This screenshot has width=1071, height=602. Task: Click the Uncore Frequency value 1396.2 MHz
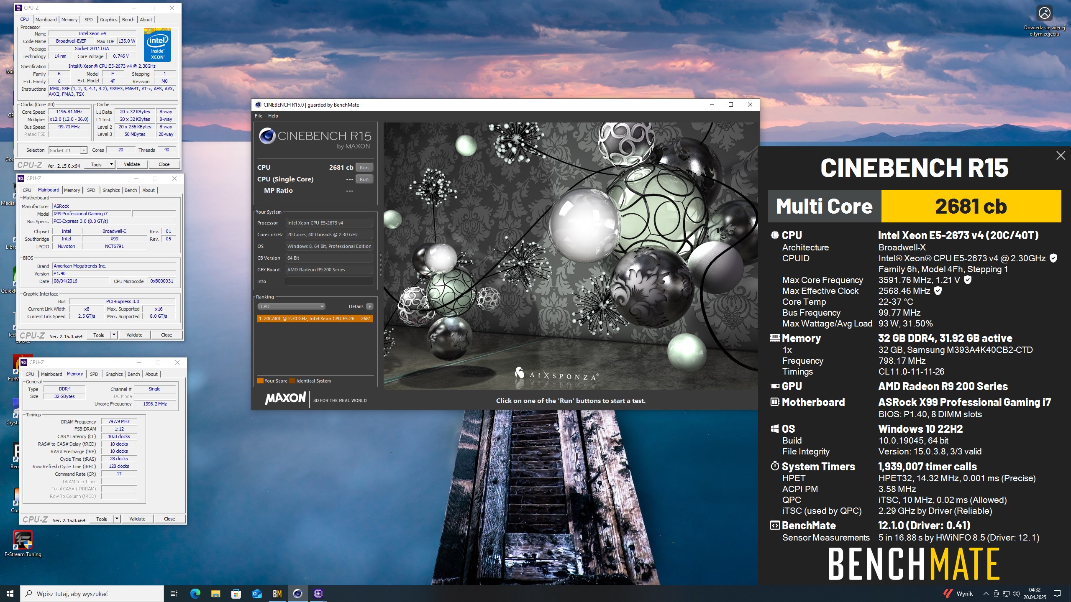155,404
